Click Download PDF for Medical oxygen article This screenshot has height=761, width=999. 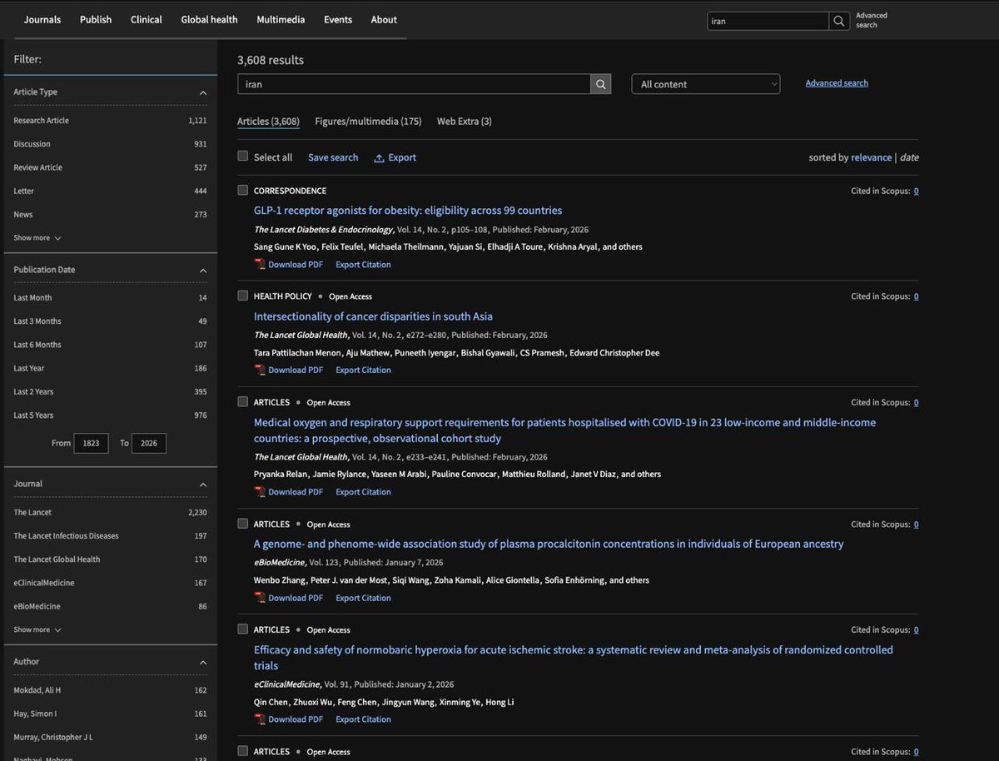296,492
